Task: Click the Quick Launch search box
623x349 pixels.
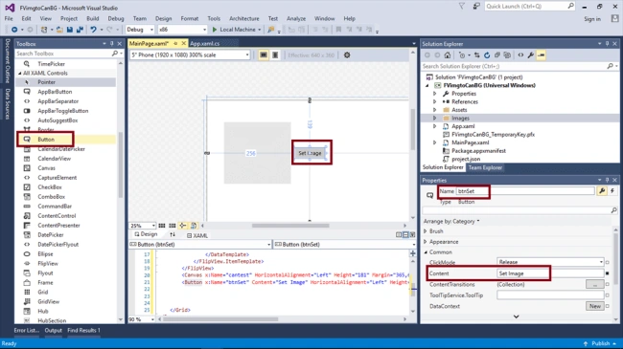Action: [x=530, y=7]
